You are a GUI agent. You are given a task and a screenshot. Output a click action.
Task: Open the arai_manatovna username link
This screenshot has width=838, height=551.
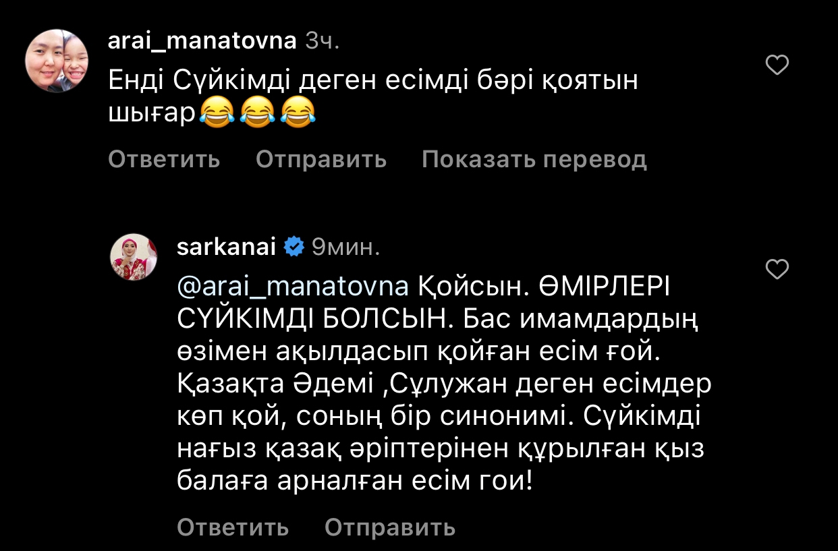click(x=202, y=41)
